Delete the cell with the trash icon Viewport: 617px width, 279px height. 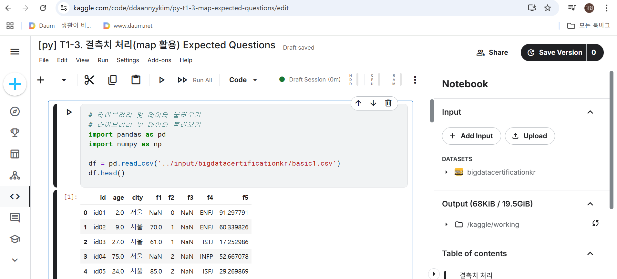point(388,103)
